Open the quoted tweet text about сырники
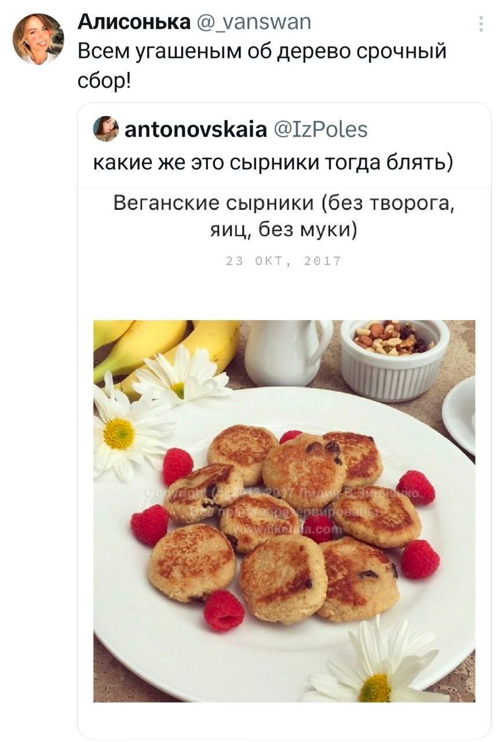 pyautogui.click(x=273, y=163)
